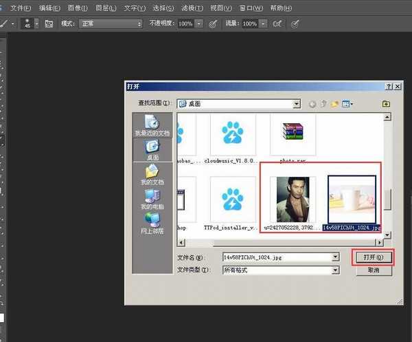The width and height of the screenshot is (412, 342).
Task: Click the create new folder icon
Action: pyautogui.click(x=335, y=104)
